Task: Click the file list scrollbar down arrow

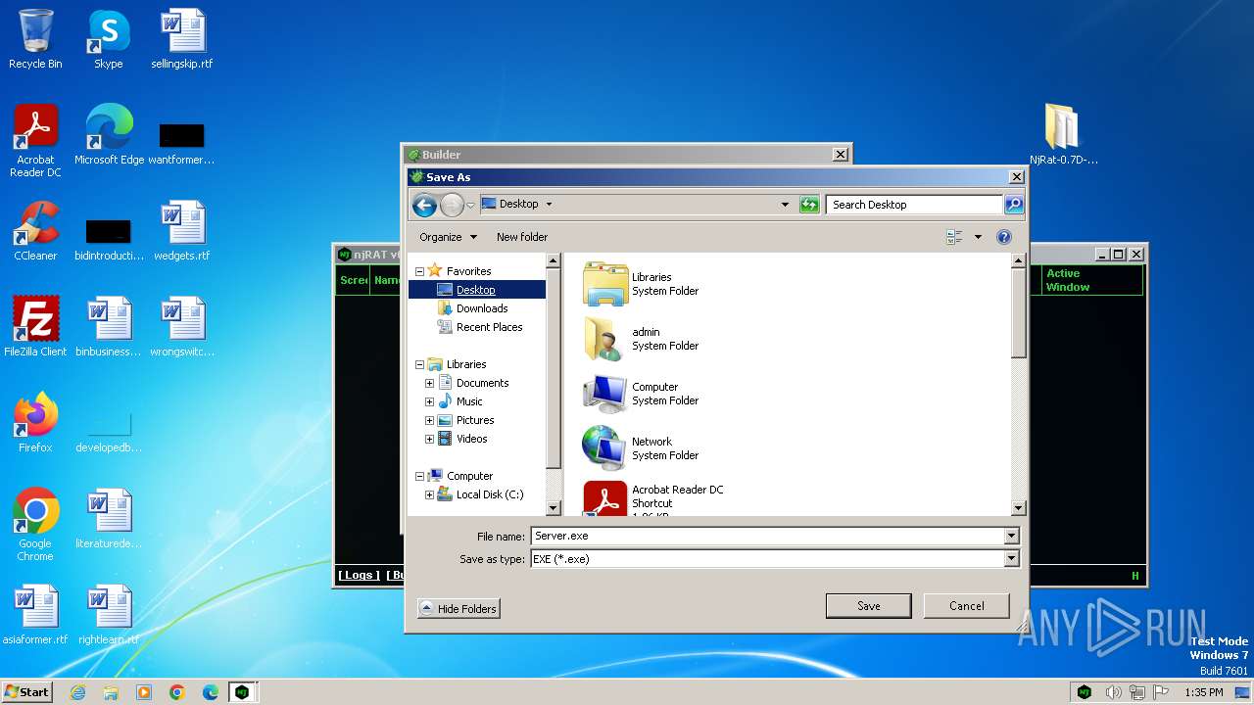Action: pyautogui.click(x=1018, y=508)
